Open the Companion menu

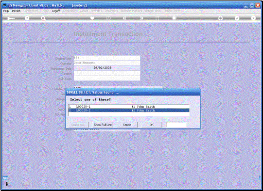click(x=70, y=11)
